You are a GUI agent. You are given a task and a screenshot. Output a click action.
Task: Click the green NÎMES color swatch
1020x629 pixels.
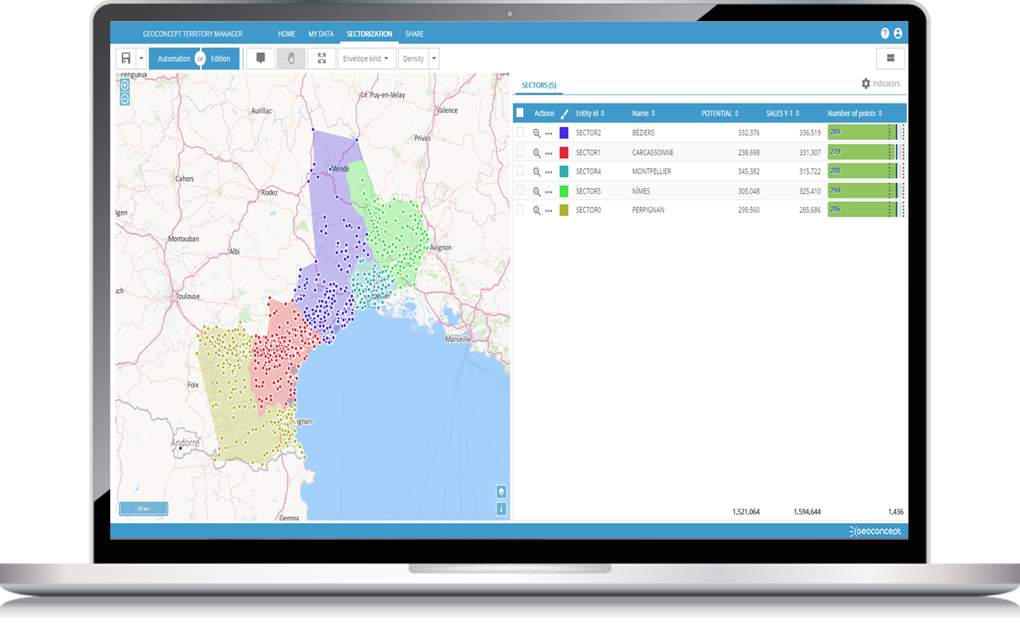coord(564,191)
